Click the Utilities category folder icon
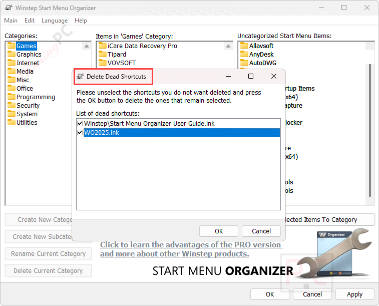379x306 pixels. [12, 122]
